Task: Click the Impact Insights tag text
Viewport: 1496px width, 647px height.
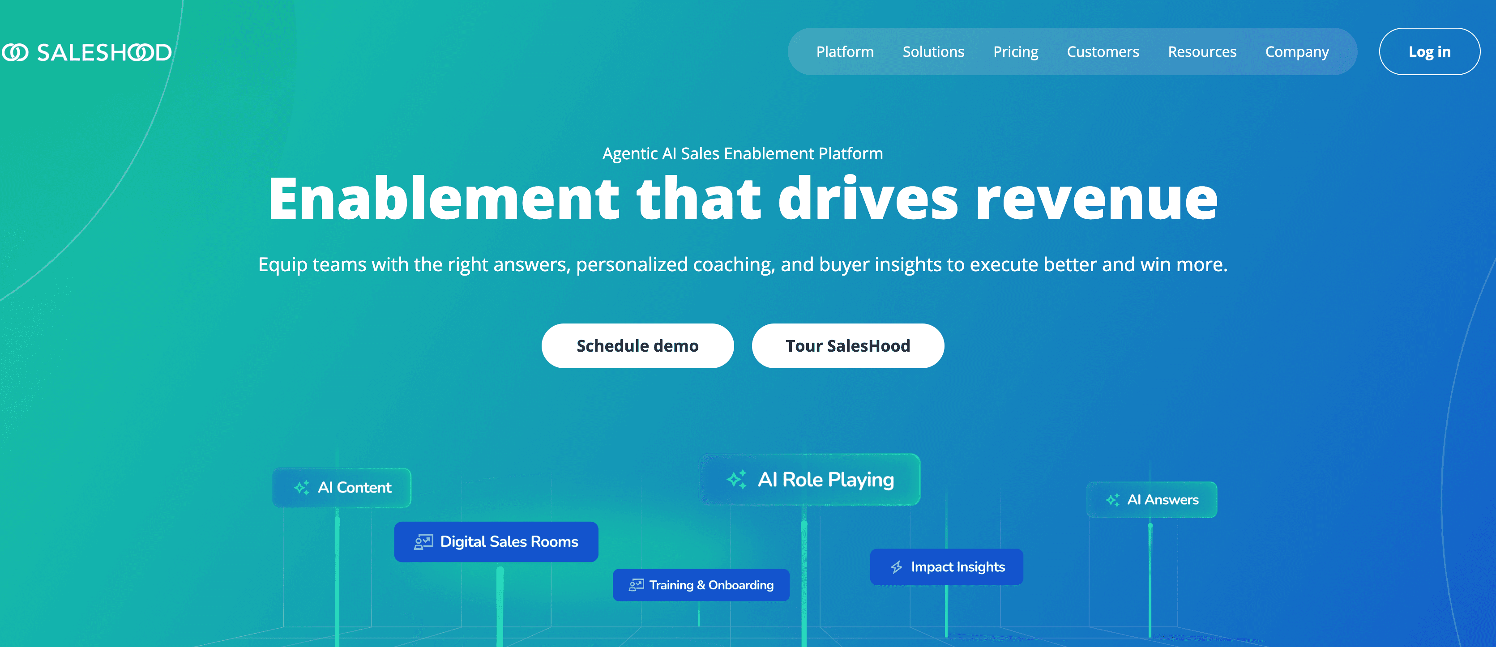Action: click(x=957, y=567)
